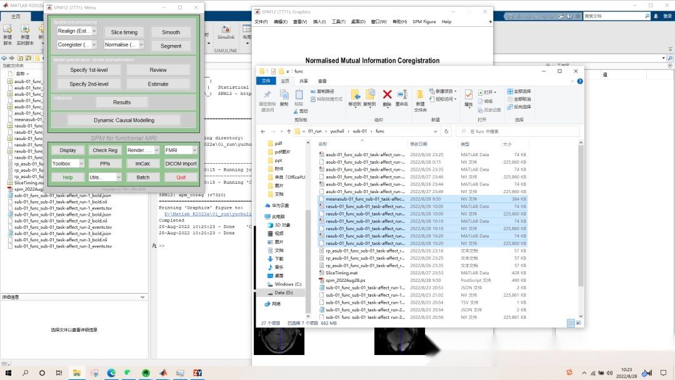Click the Copy icon in Explorer ribbon
675x380 pixels.
pos(284,94)
